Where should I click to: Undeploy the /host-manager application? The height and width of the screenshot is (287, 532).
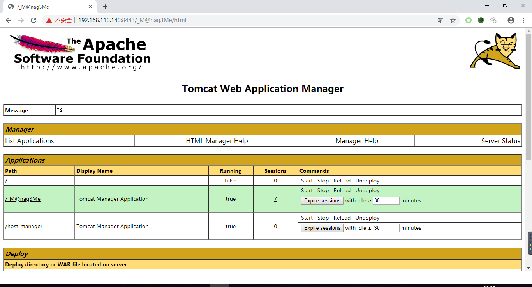pyautogui.click(x=367, y=218)
